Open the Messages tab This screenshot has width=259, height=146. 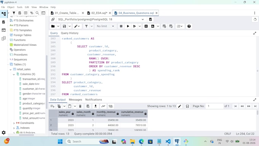click(x=75, y=100)
